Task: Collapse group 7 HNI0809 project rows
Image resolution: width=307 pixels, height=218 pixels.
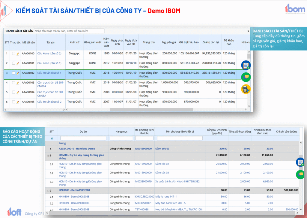Action: pyautogui.click(x=48, y=190)
